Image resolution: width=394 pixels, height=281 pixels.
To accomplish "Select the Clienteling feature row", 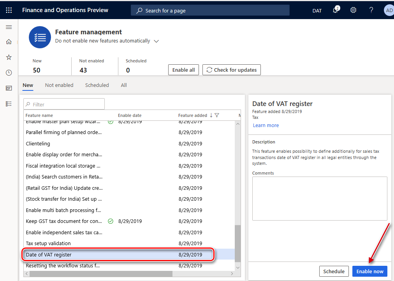I will click(x=129, y=144).
